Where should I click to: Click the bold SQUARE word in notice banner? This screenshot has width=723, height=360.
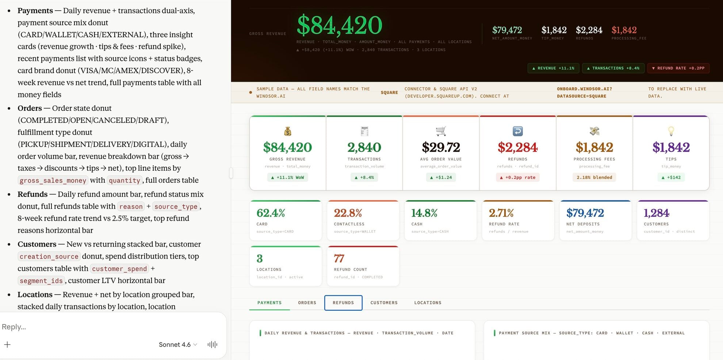coord(389,93)
